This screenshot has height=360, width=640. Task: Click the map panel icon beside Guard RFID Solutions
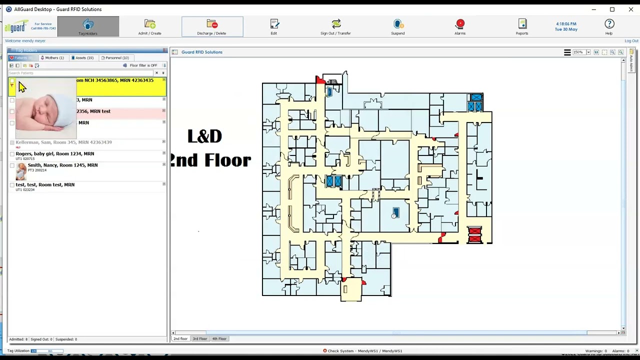[174, 52]
